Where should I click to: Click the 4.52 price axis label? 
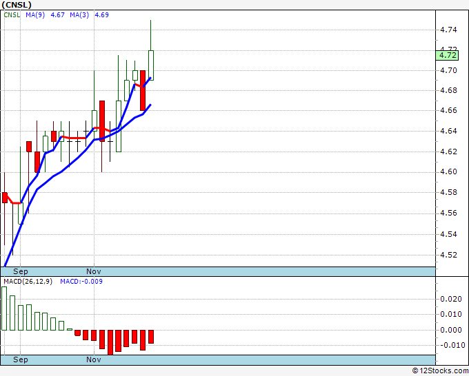449,255
